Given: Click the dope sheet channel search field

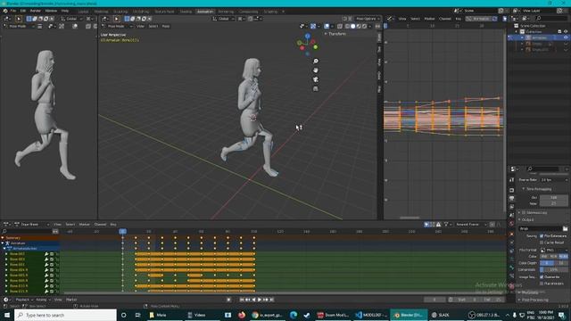Looking at the screenshot, I should point(28,232).
